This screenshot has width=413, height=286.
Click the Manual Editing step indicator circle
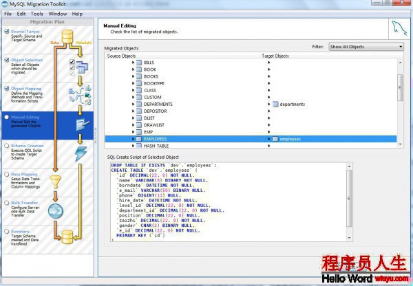[x=7, y=117]
